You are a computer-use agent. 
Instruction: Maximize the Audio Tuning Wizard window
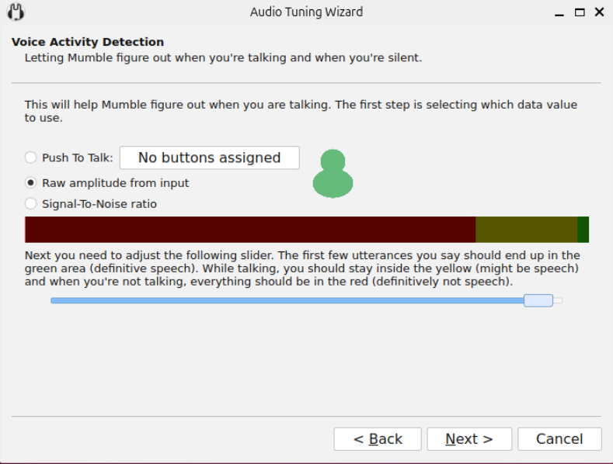click(x=580, y=12)
